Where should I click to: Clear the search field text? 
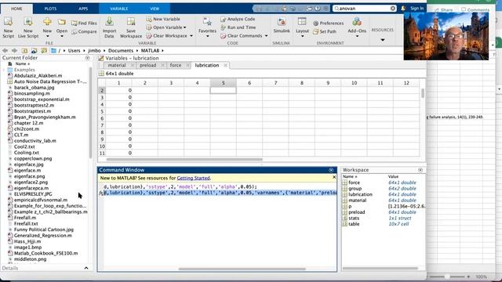(393, 9)
